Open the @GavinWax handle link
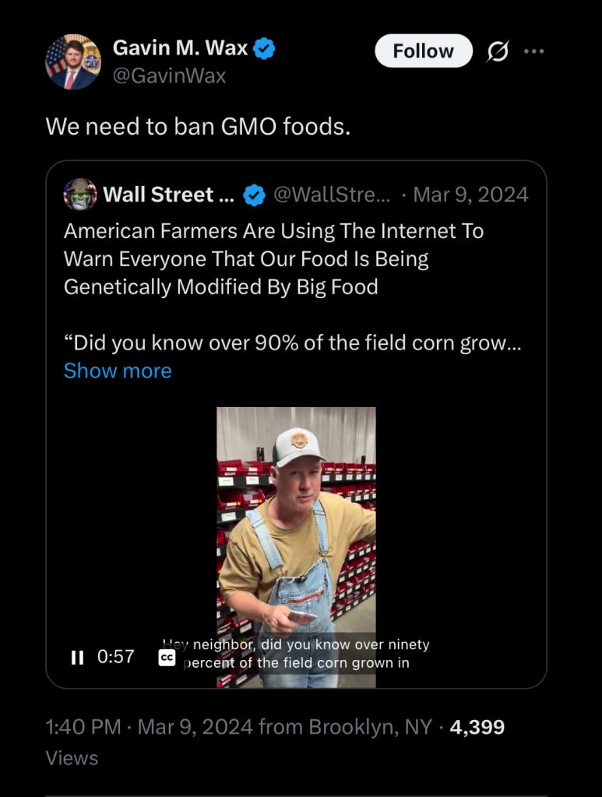602x797 pixels. [169, 76]
